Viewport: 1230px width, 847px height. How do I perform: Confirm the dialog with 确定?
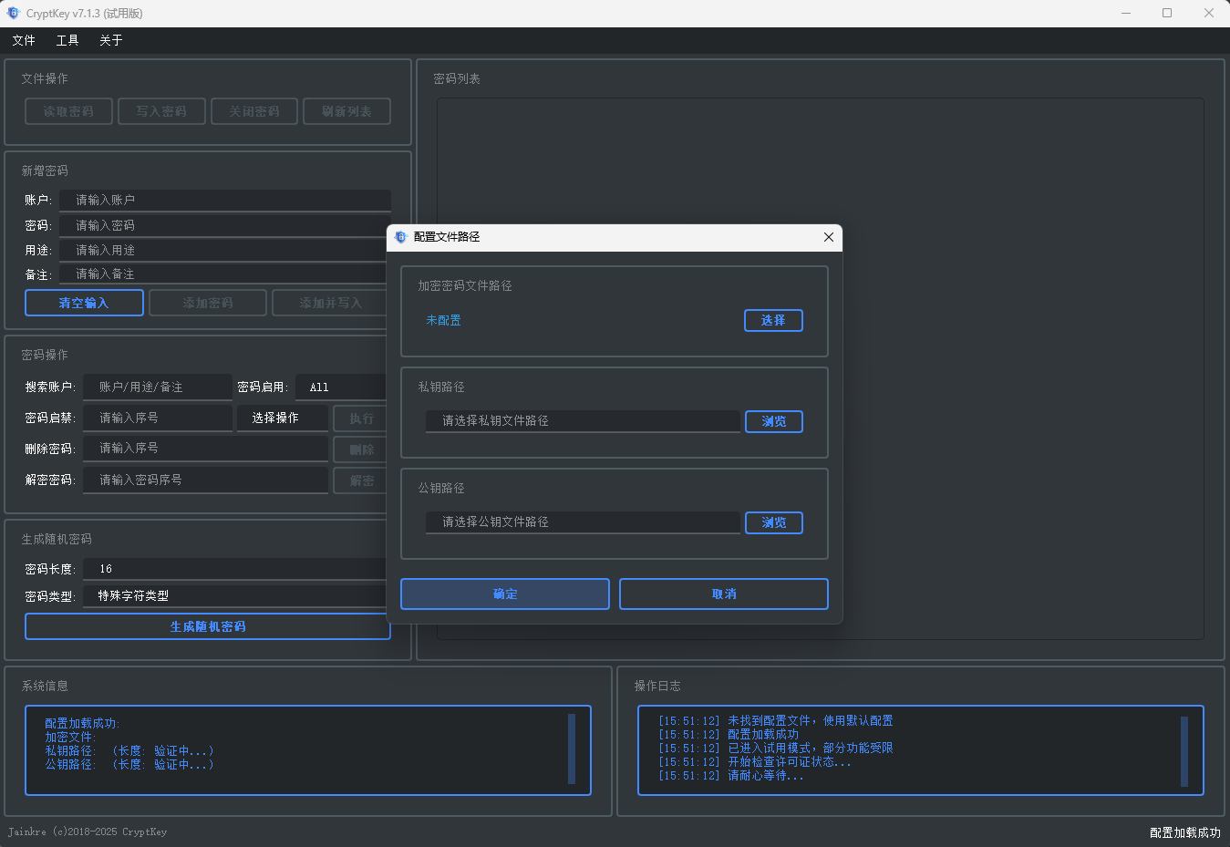pos(505,594)
